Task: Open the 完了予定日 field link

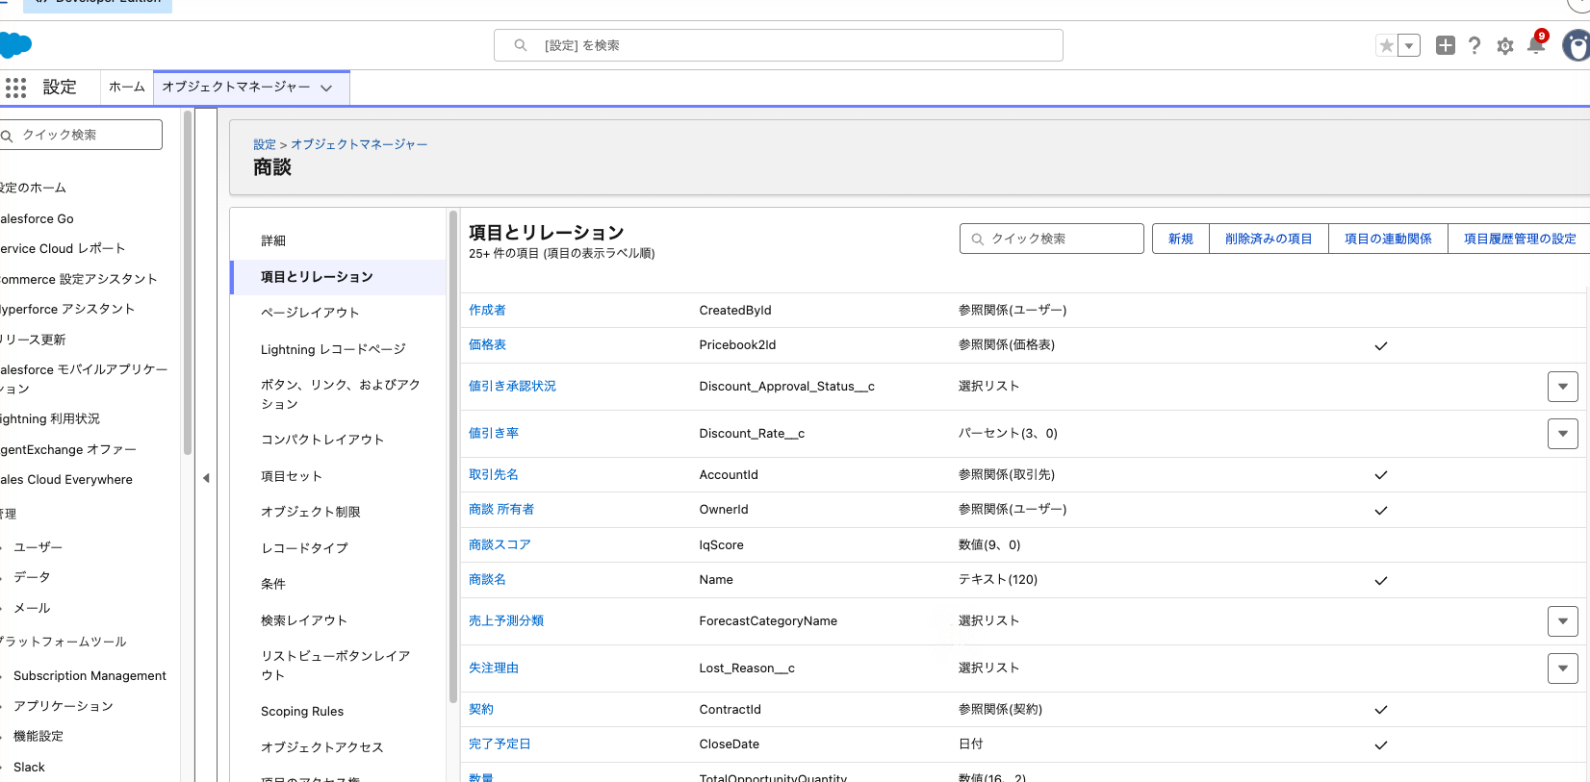Action: [x=500, y=744]
